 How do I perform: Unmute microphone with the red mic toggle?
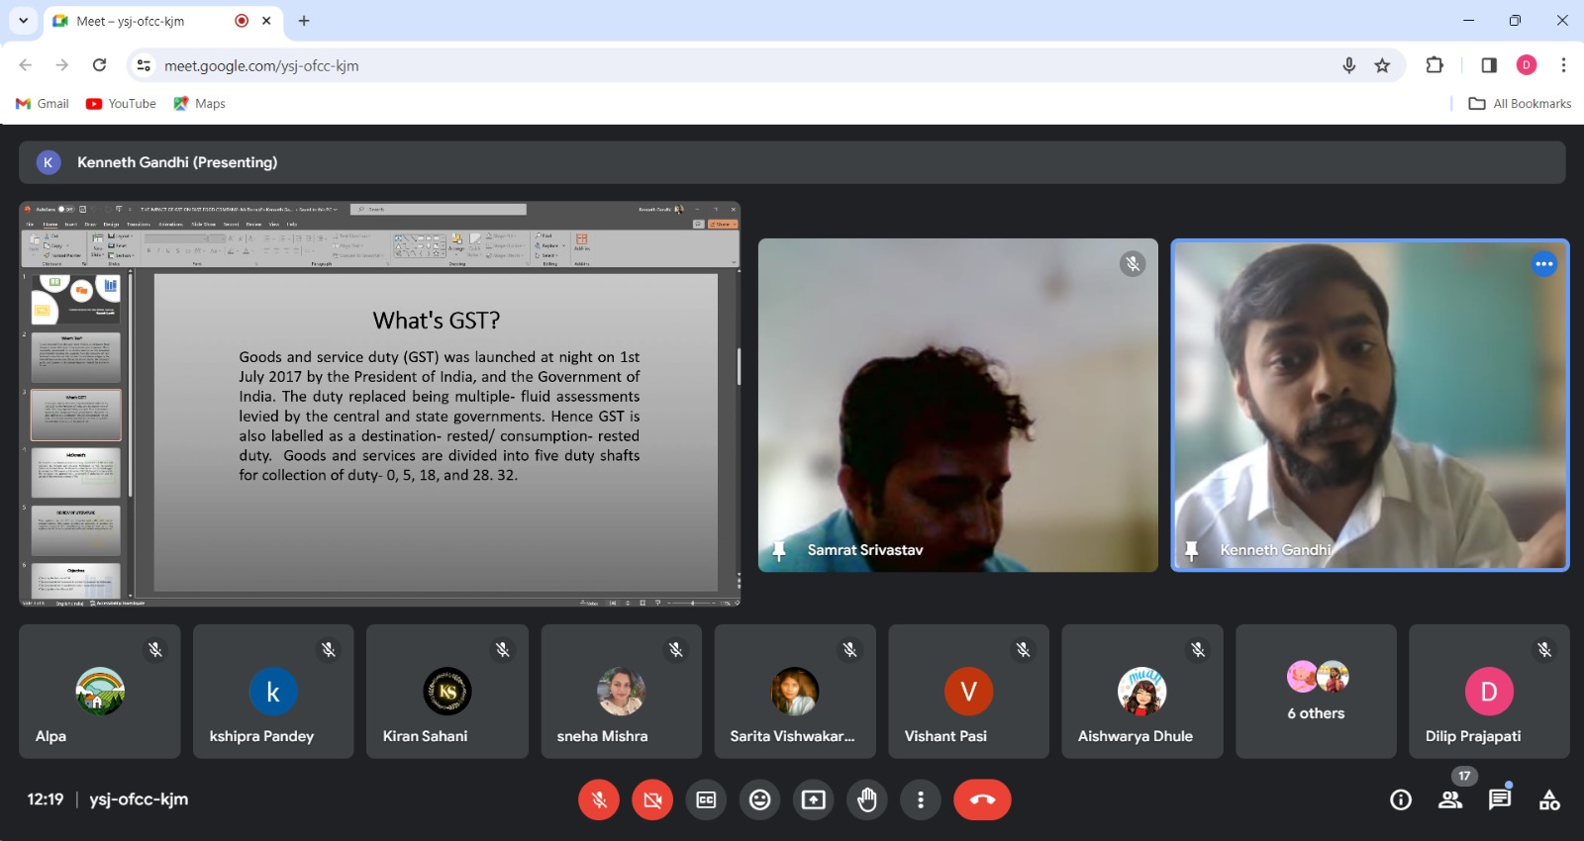[x=599, y=799]
